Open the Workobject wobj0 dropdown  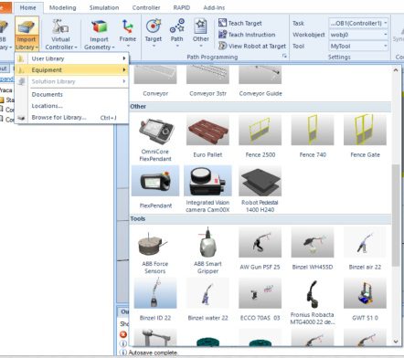(358, 35)
